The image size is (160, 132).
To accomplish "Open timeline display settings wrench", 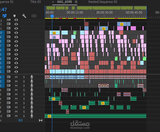I will click(24, 16).
